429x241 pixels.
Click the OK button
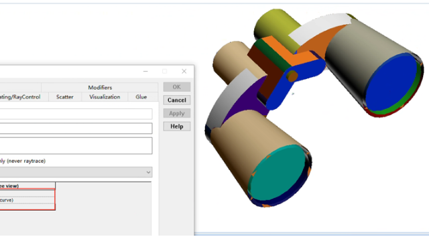coord(177,87)
